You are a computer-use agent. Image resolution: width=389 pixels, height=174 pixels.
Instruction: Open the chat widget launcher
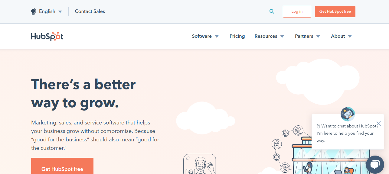tap(375, 165)
